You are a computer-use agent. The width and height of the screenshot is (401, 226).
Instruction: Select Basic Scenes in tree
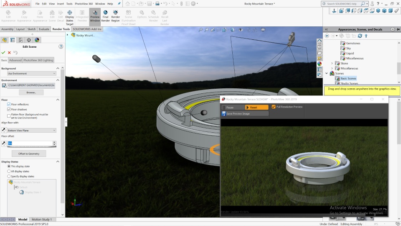point(348,78)
